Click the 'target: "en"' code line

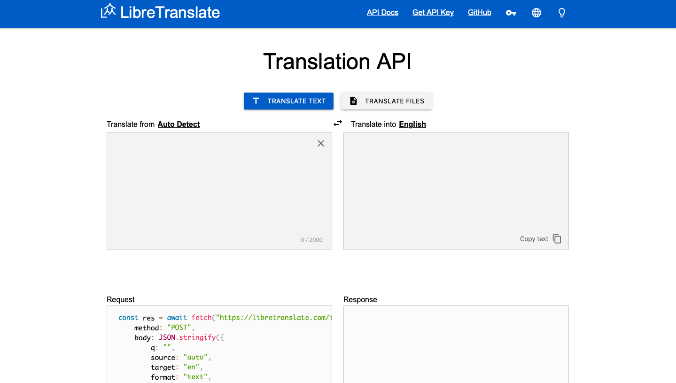(177, 367)
